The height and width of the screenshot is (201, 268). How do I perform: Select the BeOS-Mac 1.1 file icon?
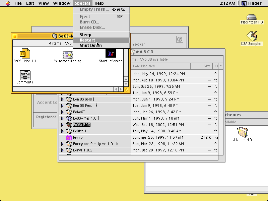25,54
